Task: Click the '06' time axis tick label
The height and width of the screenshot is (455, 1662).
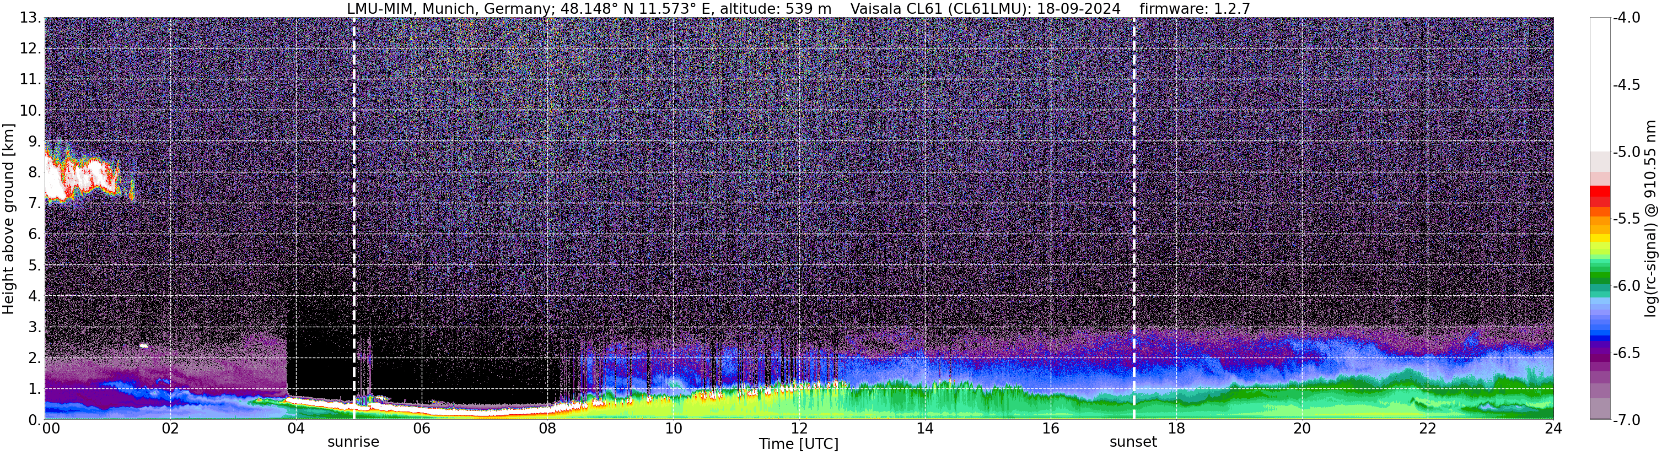Action: 421,429
